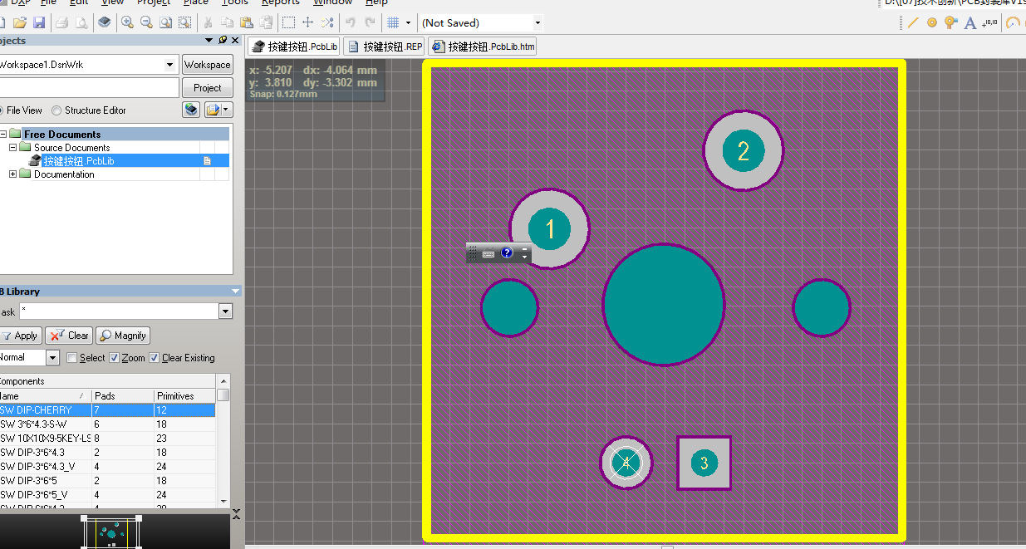This screenshot has height=549, width=1026.
Task: Expand the Documentation tree node
Action: point(12,174)
